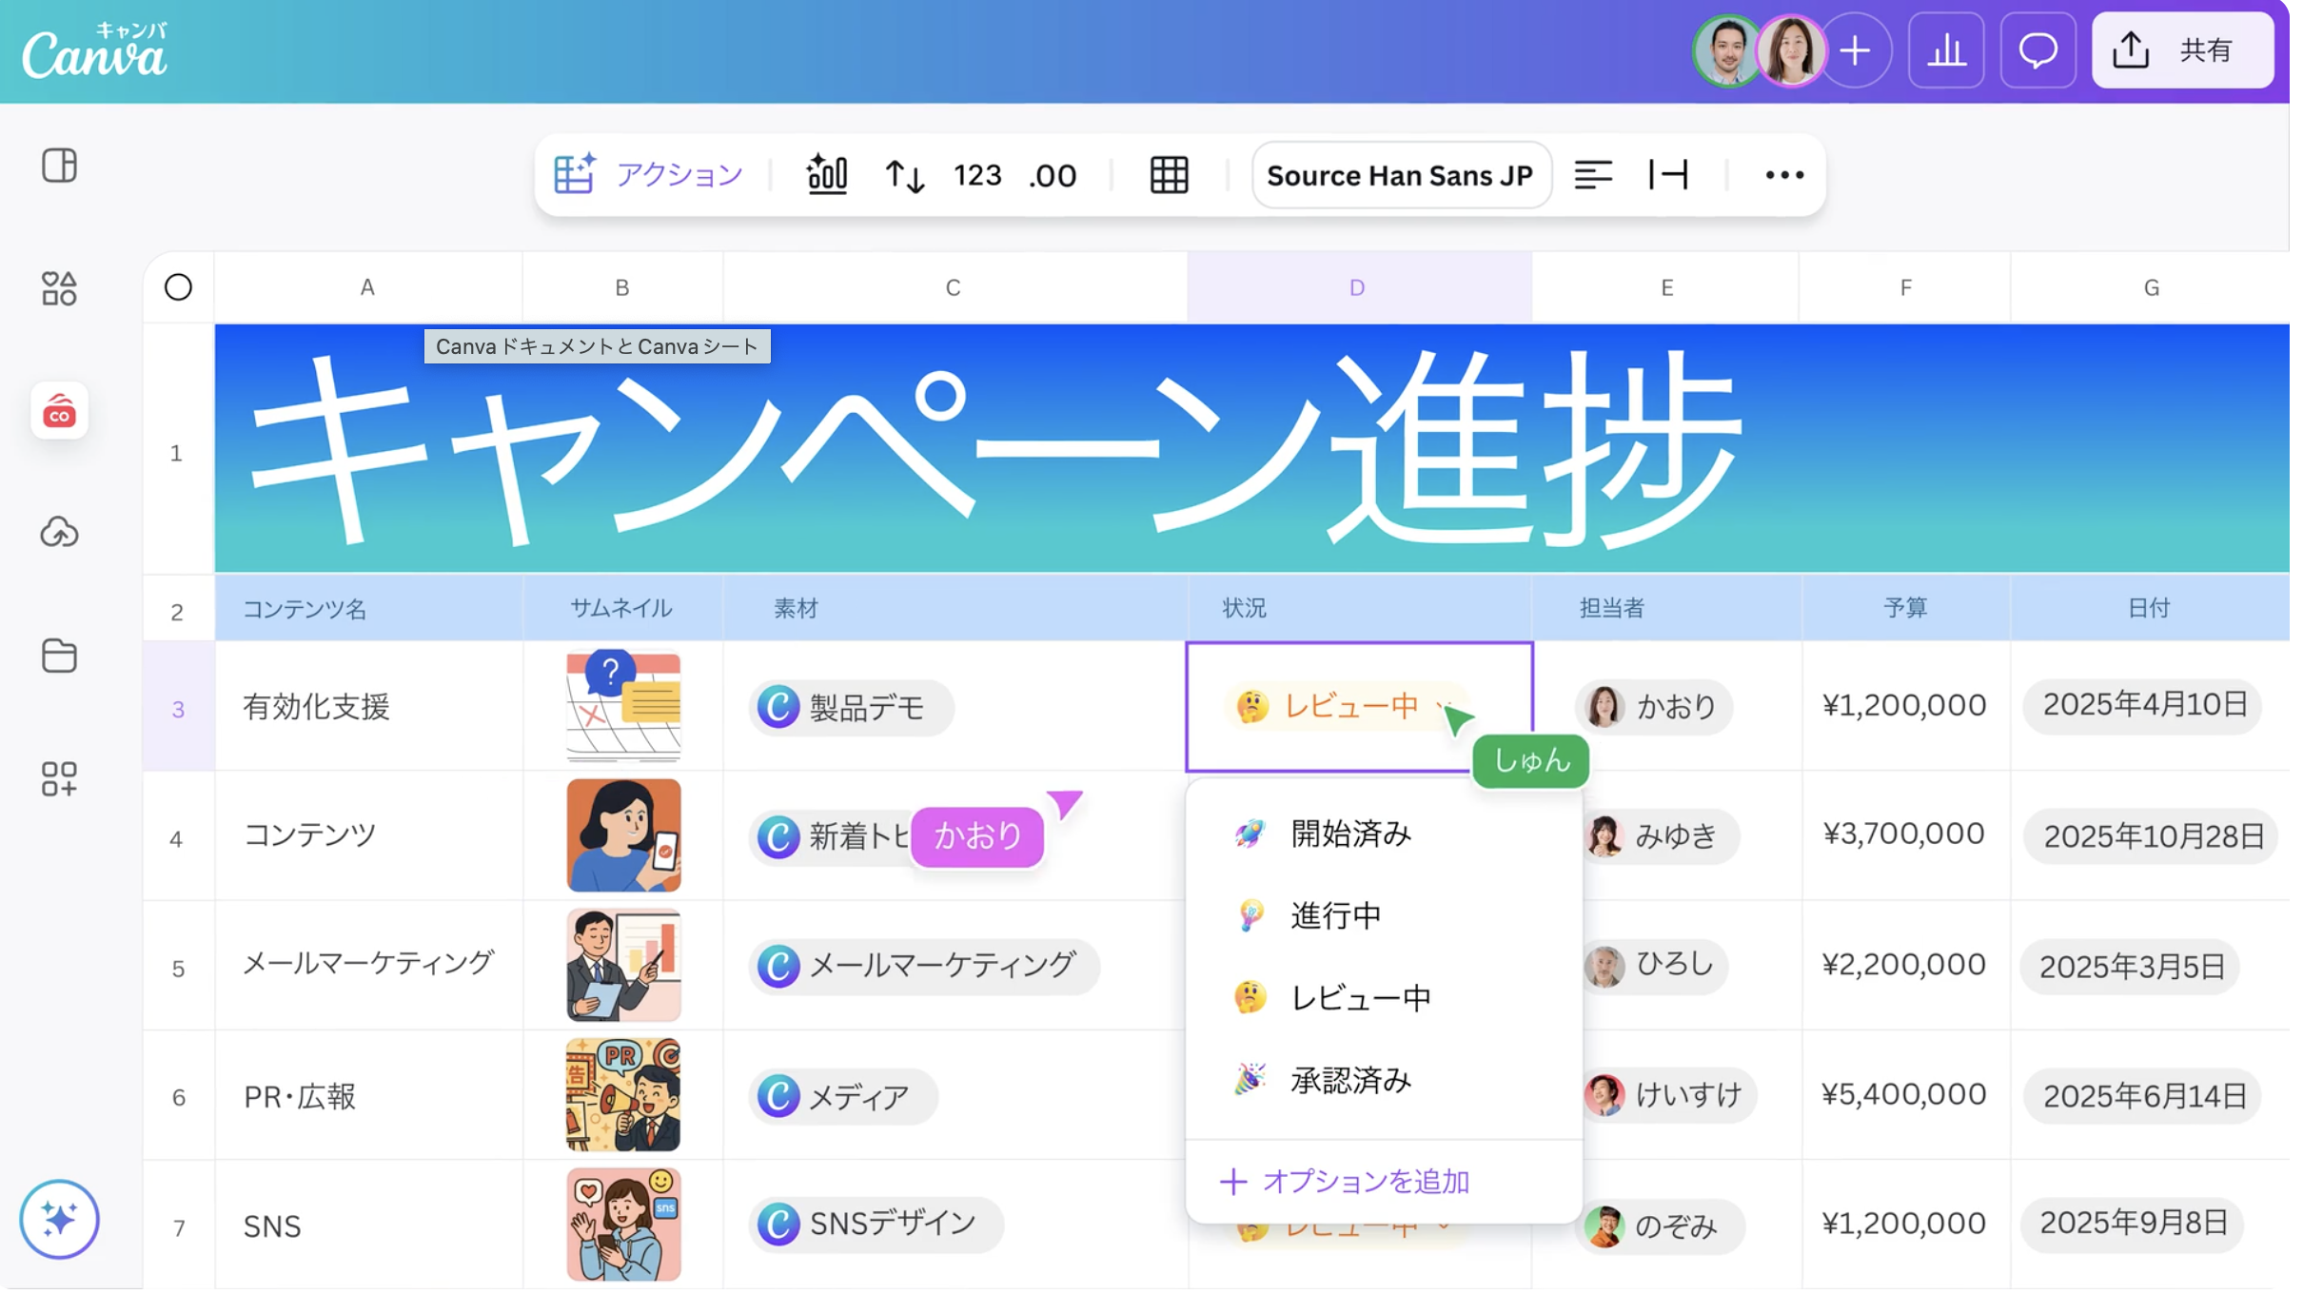
Task: Toggle the side panel layout icon
Action: 59,166
